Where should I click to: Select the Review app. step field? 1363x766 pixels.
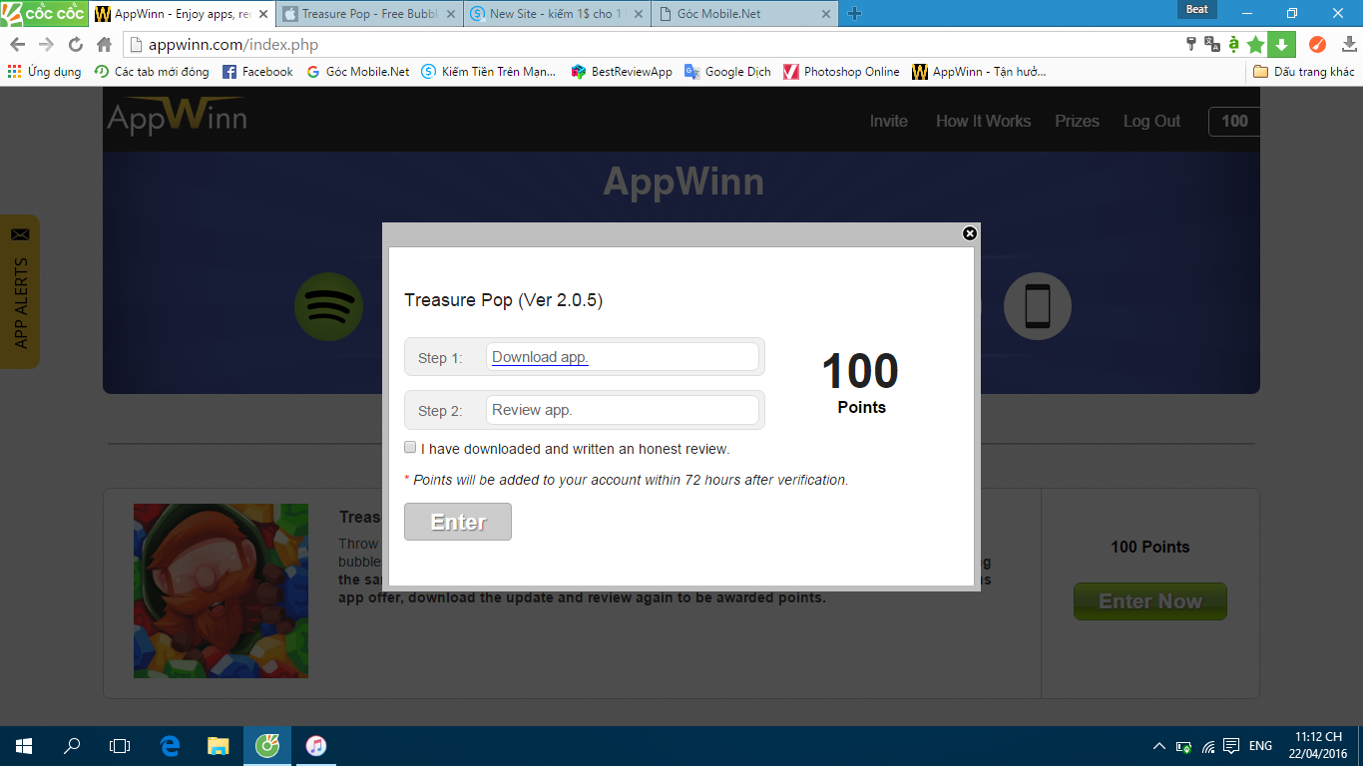pyautogui.click(x=623, y=410)
